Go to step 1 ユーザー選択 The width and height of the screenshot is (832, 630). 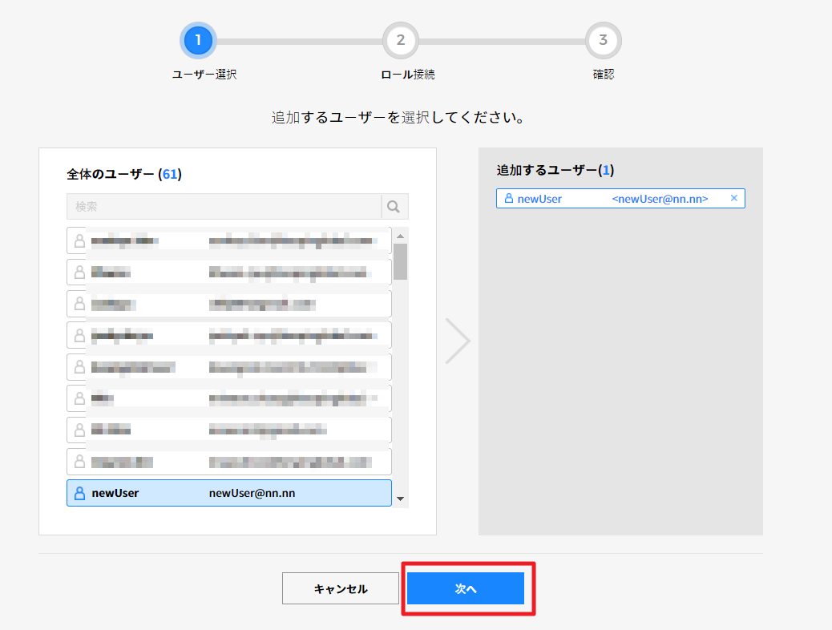tap(198, 39)
